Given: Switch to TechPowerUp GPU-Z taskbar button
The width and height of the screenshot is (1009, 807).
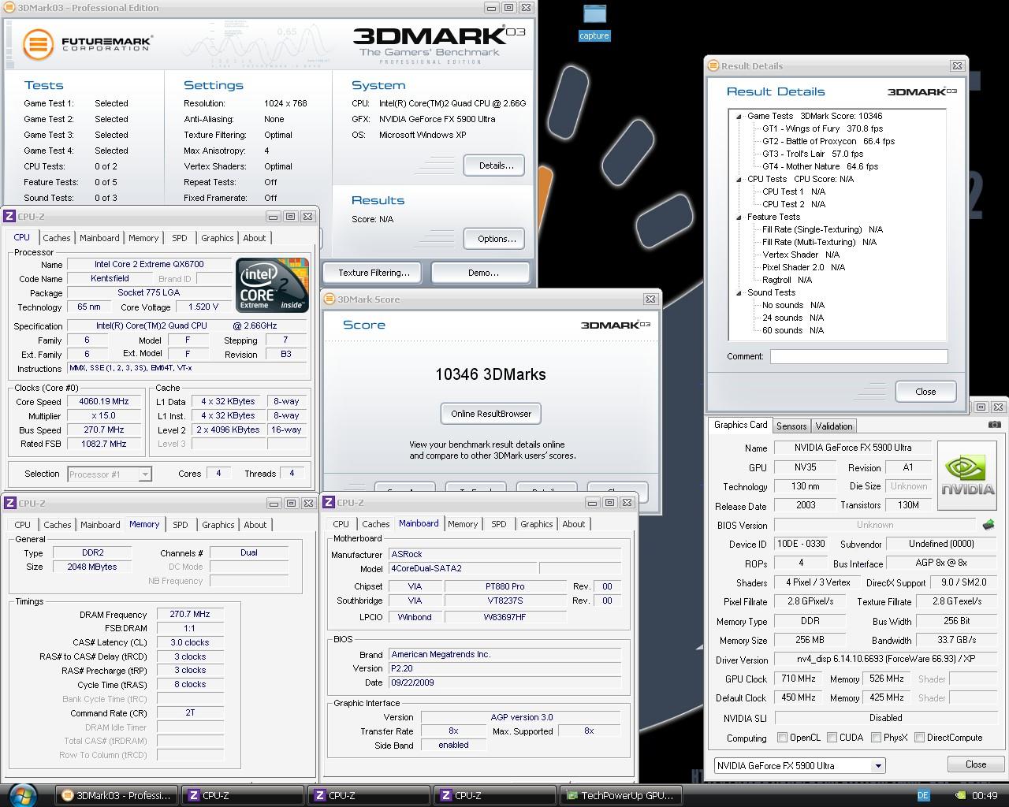Looking at the screenshot, I should (620, 796).
